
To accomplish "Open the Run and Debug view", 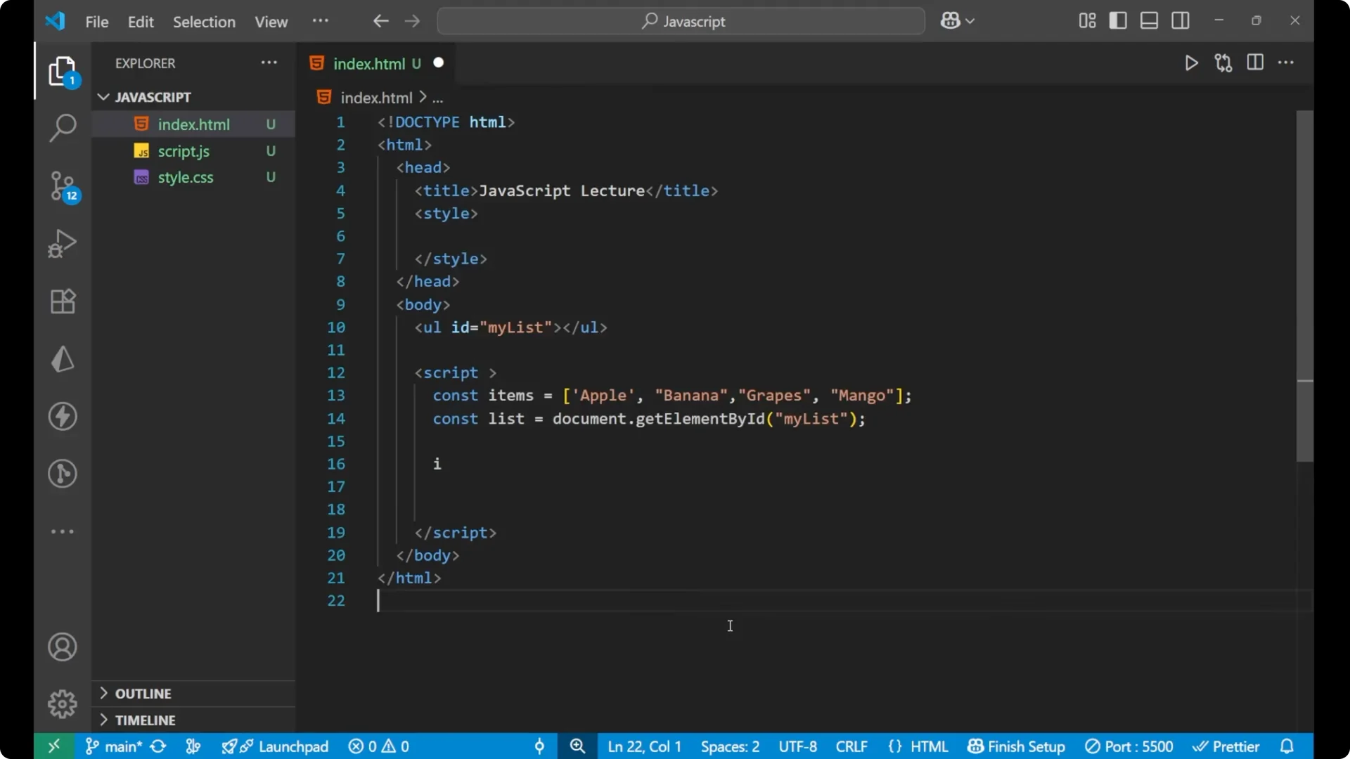I will pos(63,243).
